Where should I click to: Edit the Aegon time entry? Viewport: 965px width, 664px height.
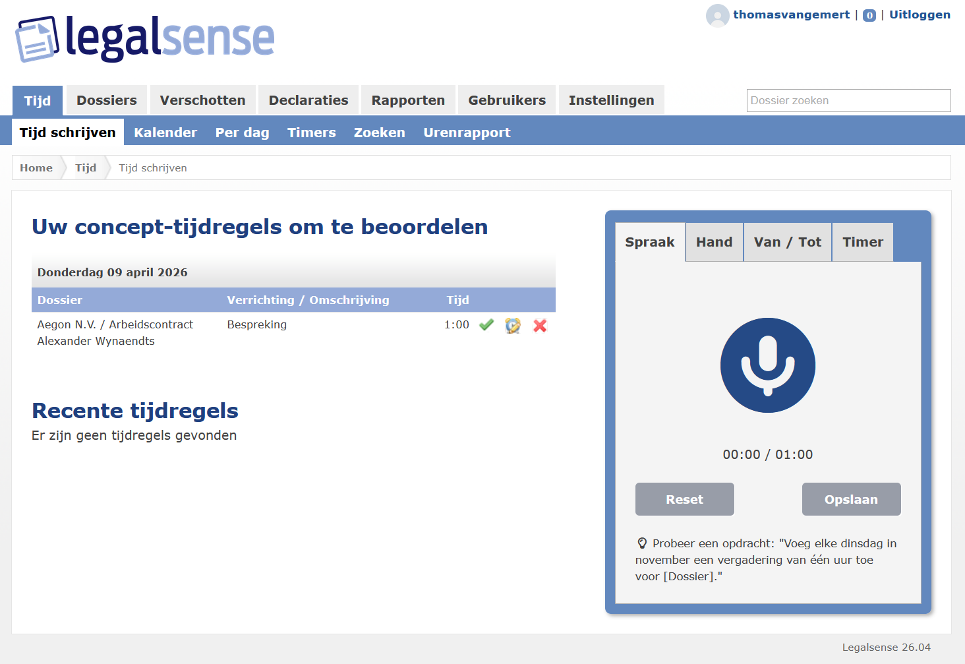tap(513, 325)
